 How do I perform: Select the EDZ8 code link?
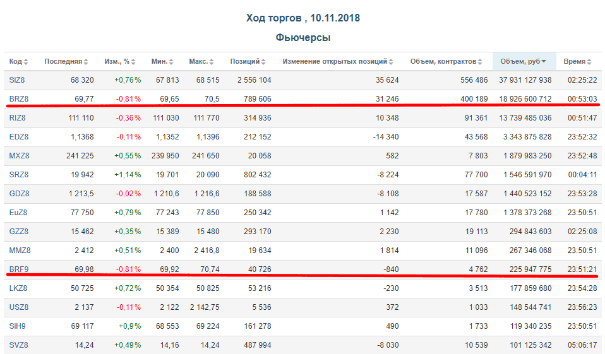(19, 137)
